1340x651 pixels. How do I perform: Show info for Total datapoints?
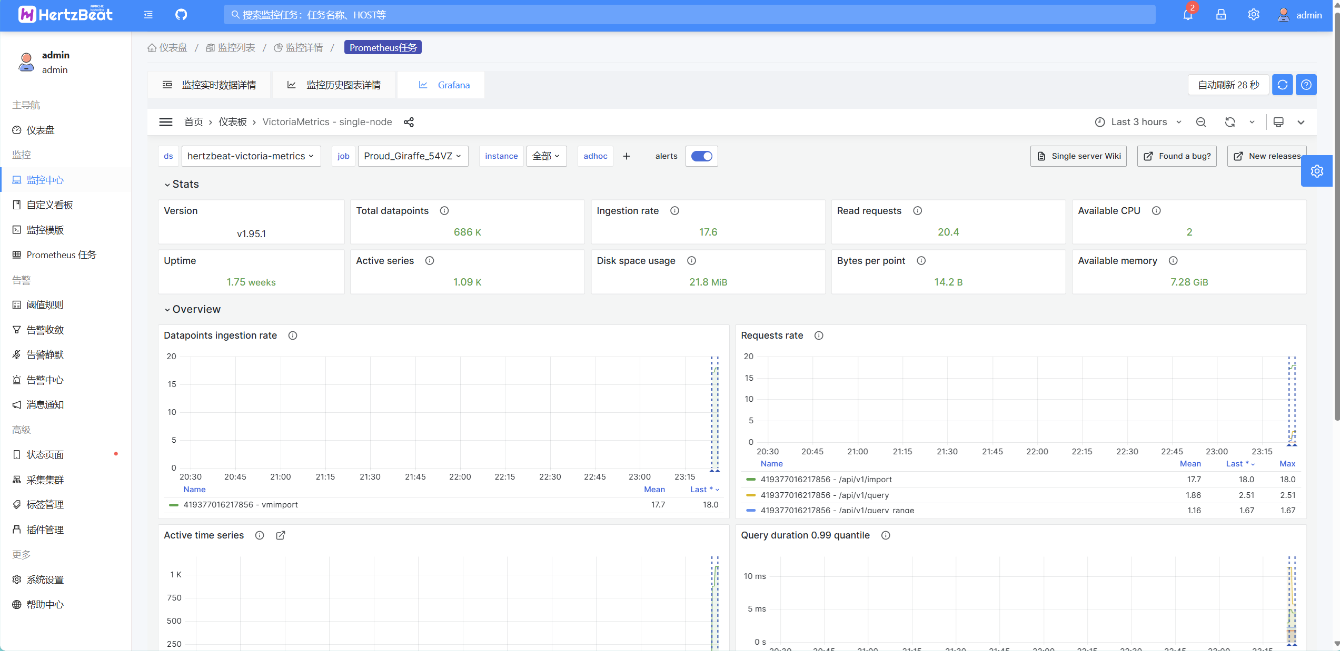click(x=444, y=211)
